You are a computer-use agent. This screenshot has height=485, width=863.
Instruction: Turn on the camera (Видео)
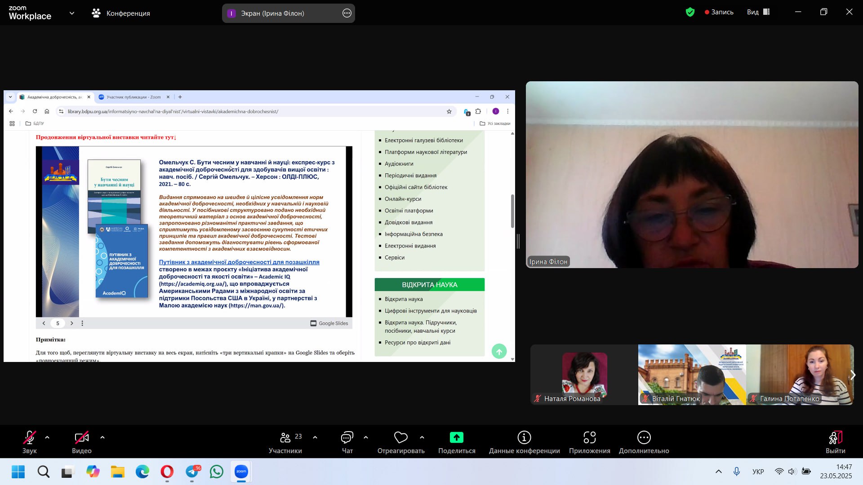coord(81,437)
